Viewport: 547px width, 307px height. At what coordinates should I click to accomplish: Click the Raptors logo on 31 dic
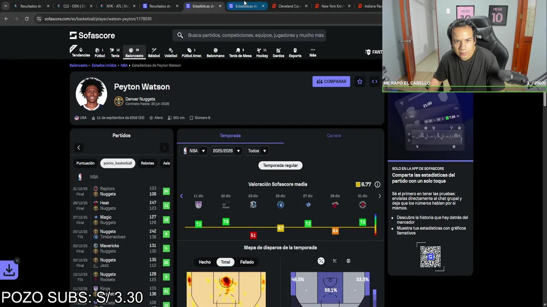[362, 205]
